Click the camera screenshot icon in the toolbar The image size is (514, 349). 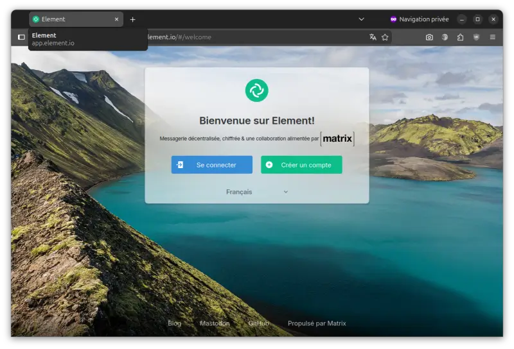click(429, 37)
